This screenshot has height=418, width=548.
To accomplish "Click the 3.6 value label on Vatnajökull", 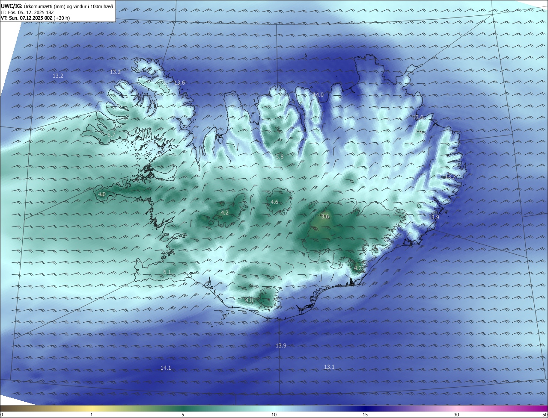I will pyautogui.click(x=325, y=217).
